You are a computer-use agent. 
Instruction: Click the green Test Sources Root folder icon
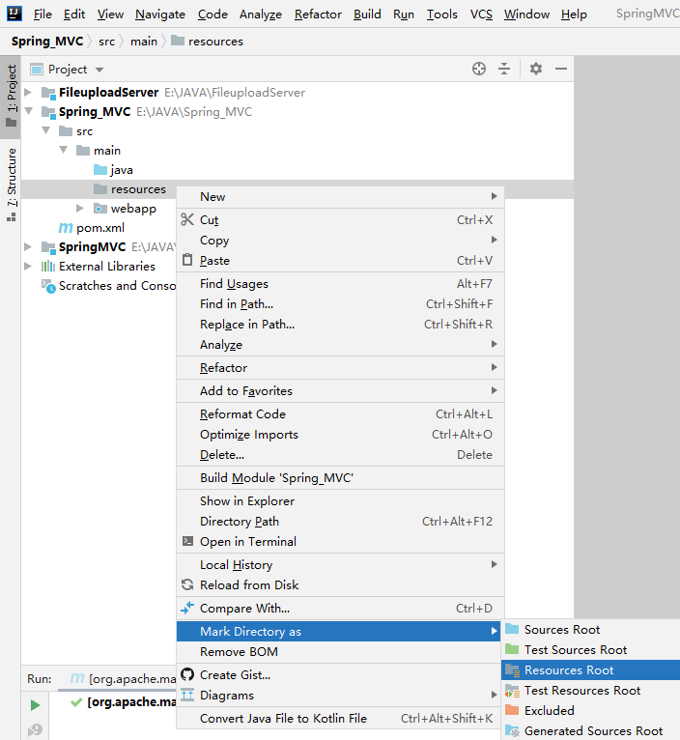coord(512,649)
